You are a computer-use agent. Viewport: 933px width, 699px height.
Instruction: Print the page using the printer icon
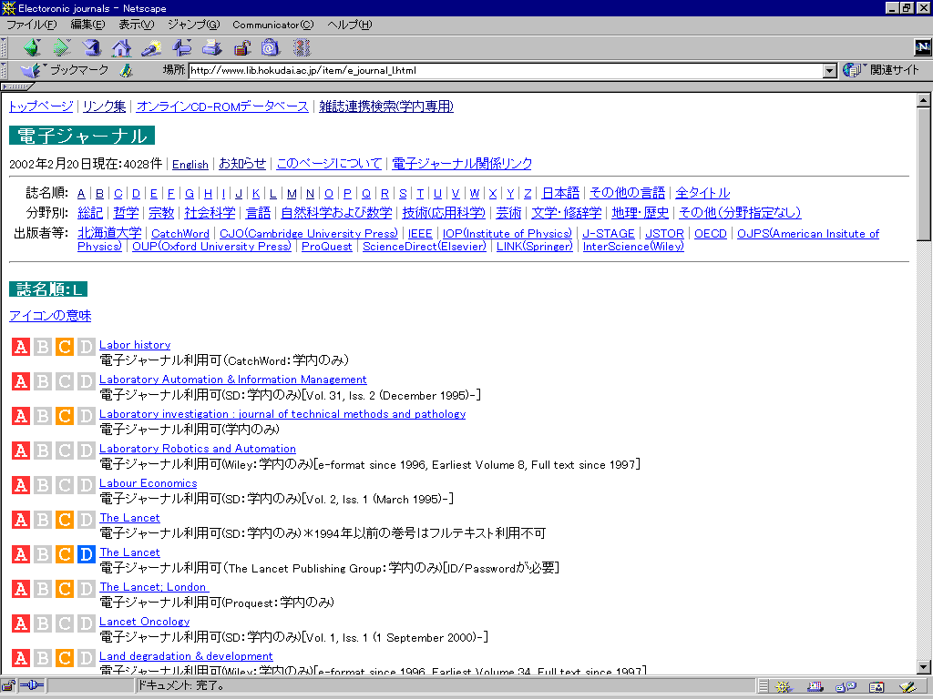click(211, 47)
